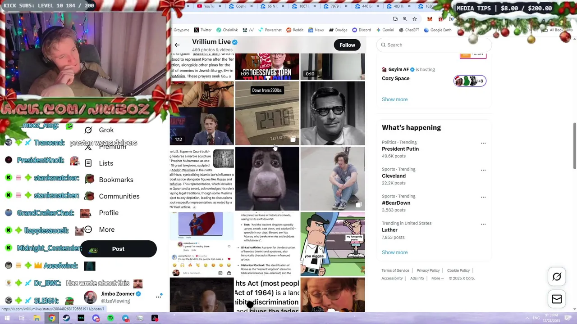Open the Accessibility footer link
Image resolution: width=577 pixels, height=324 pixels.
(392, 279)
